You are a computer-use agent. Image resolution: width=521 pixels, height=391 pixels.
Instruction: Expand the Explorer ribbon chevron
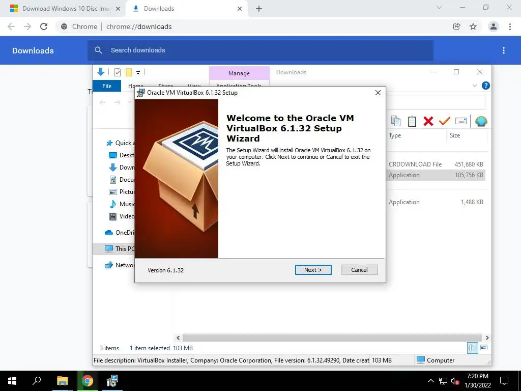coord(475,86)
